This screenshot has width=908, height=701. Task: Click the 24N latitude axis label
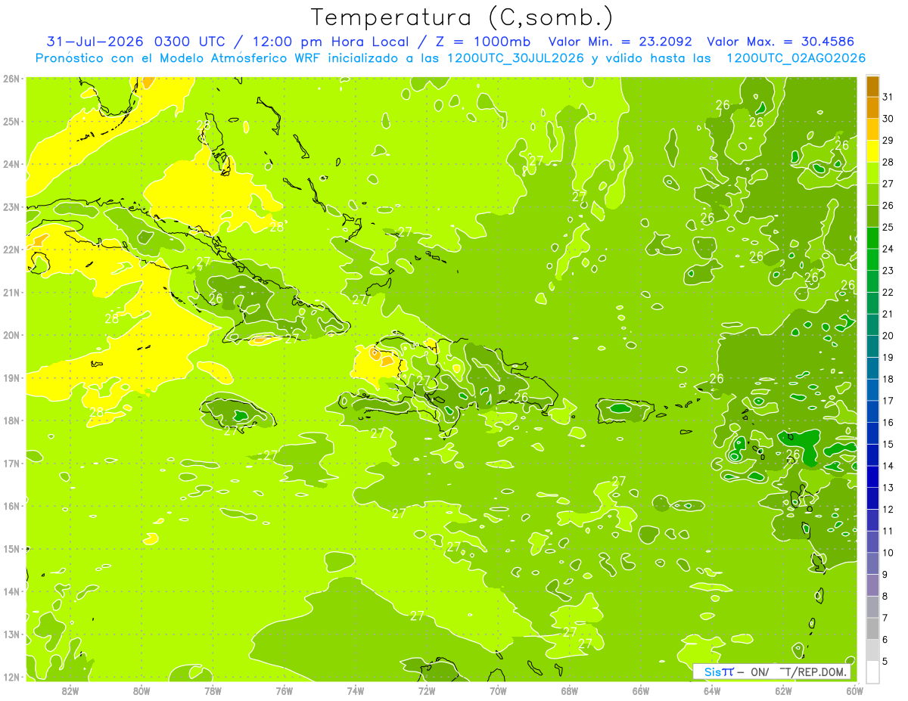click(x=11, y=164)
